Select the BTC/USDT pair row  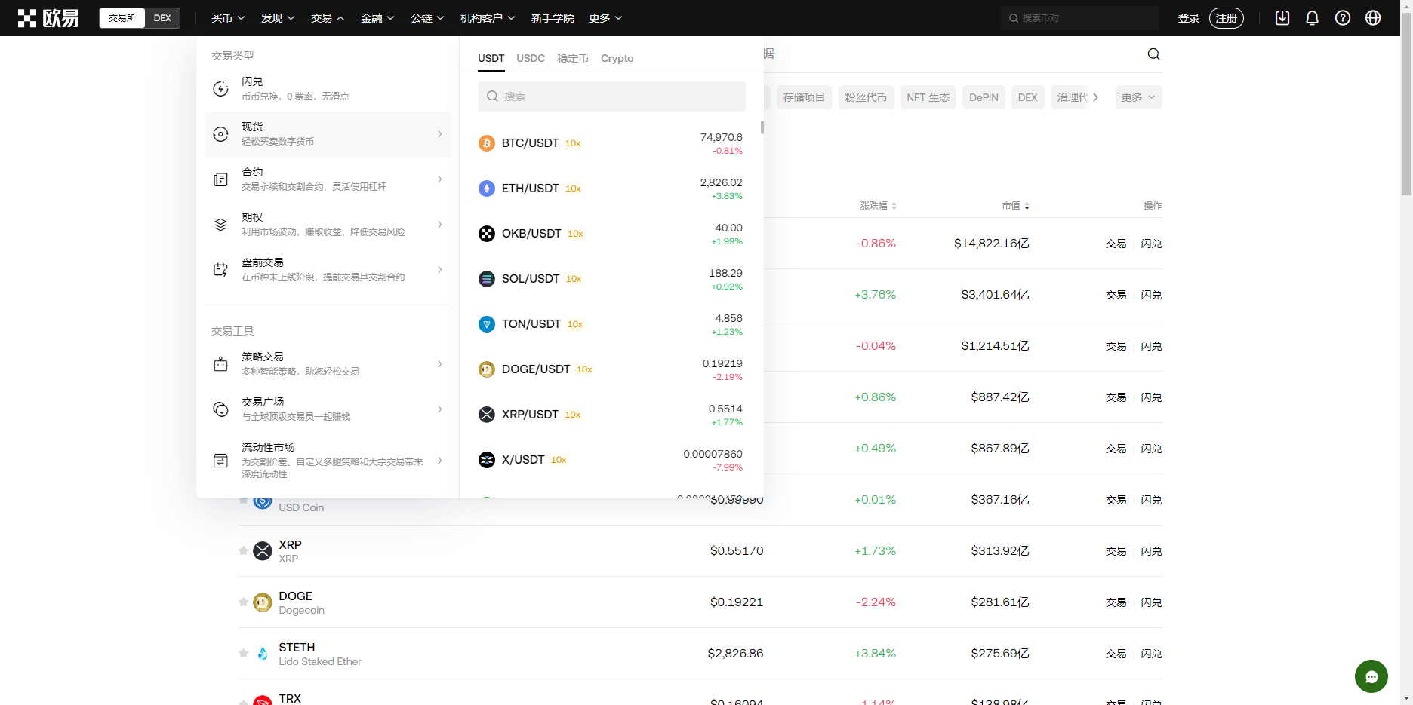pyautogui.click(x=611, y=143)
